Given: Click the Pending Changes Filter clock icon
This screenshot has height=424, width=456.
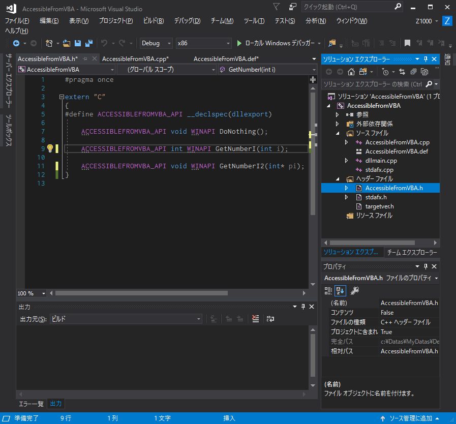Looking at the screenshot, I should tap(385, 72).
